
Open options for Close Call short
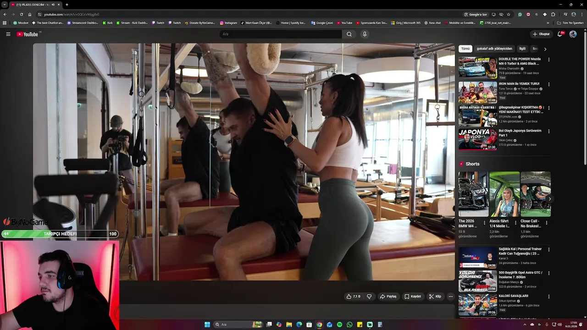pos(547,223)
